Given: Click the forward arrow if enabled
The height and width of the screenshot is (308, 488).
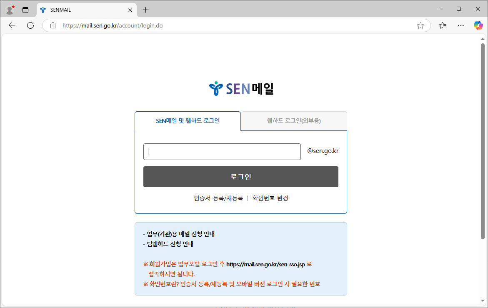Looking at the screenshot, I should coord(21,25).
